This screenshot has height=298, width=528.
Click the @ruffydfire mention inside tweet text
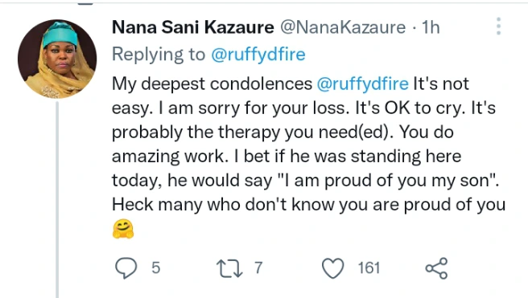363,84
